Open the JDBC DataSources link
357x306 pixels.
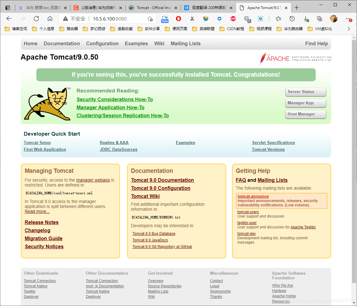pyautogui.click(x=118, y=149)
